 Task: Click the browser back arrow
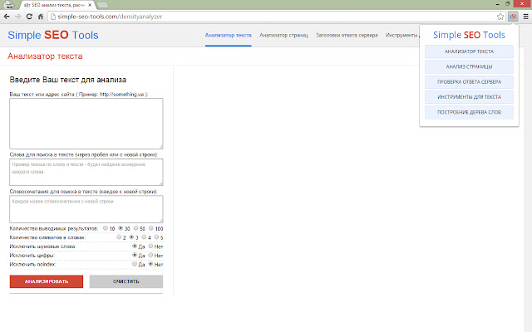[x=7, y=17]
